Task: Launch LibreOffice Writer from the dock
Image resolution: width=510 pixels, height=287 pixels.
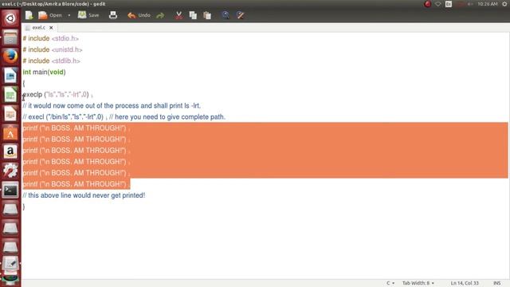Action: (10, 76)
